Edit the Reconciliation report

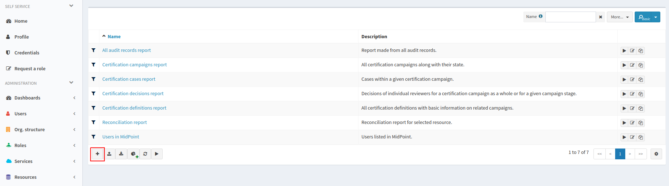pos(632,123)
